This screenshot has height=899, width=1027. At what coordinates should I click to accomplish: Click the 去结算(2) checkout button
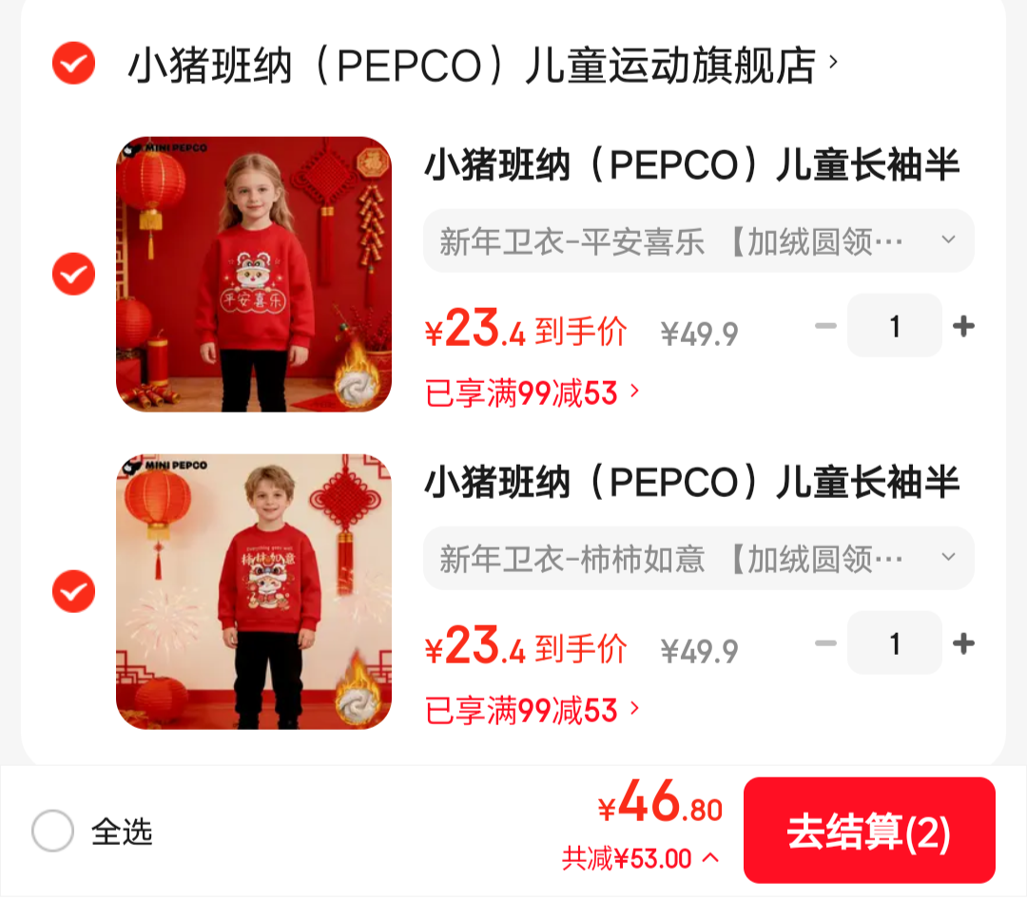pos(869,831)
